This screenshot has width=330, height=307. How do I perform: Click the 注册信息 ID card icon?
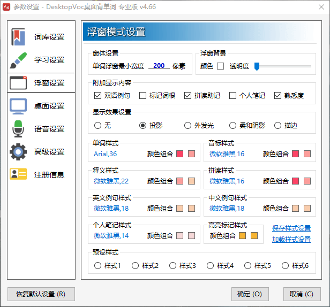pyautogui.click(x=18, y=174)
